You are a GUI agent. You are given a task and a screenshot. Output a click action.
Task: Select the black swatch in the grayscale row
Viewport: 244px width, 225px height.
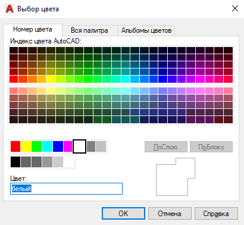tap(15, 162)
